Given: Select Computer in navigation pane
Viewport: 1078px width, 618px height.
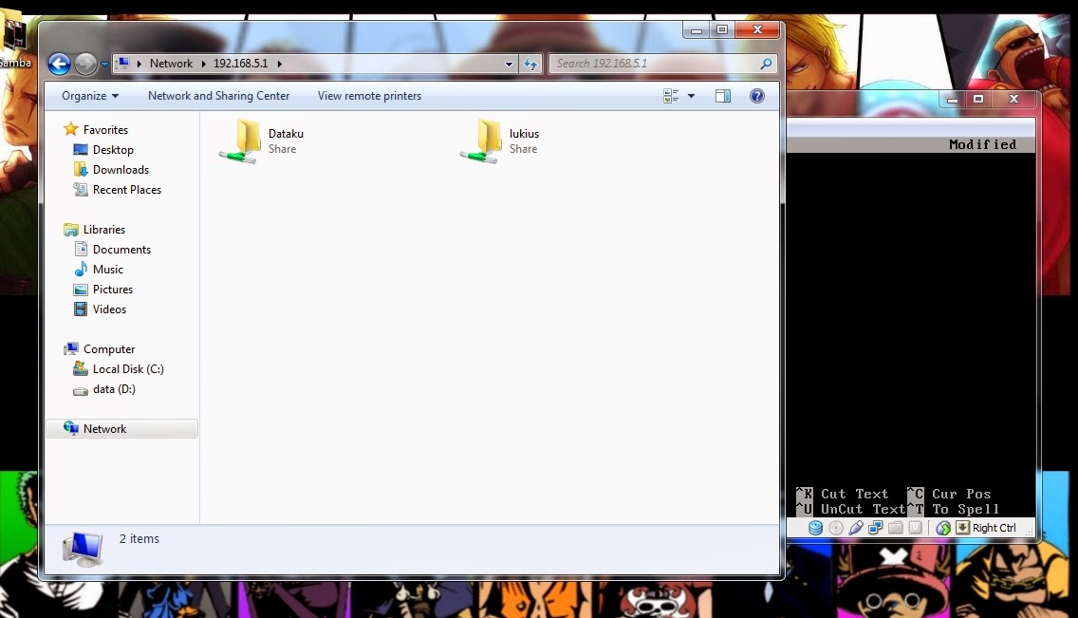Looking at the screenshot, I should point(108,348).
